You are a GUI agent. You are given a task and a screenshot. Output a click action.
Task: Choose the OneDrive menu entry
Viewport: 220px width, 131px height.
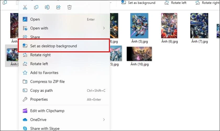point(64,120)
